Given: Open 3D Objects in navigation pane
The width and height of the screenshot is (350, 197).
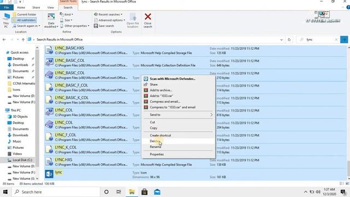Looking at the screenshot, I should click(20, 117).
